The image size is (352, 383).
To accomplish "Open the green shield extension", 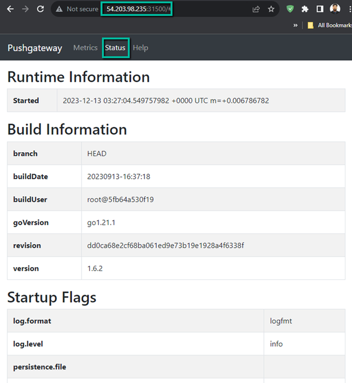I will [x=290, y=9].
